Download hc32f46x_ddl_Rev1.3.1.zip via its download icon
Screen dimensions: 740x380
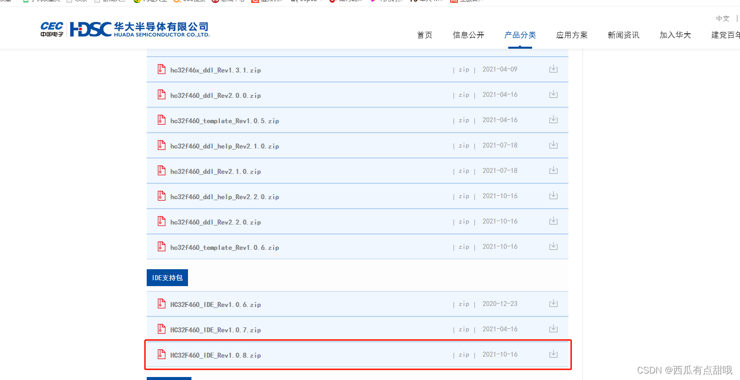pos(553,69)
